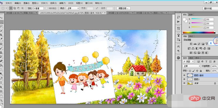Swap width and height arrows icon
Screen dimensions: 218x108
97,8
